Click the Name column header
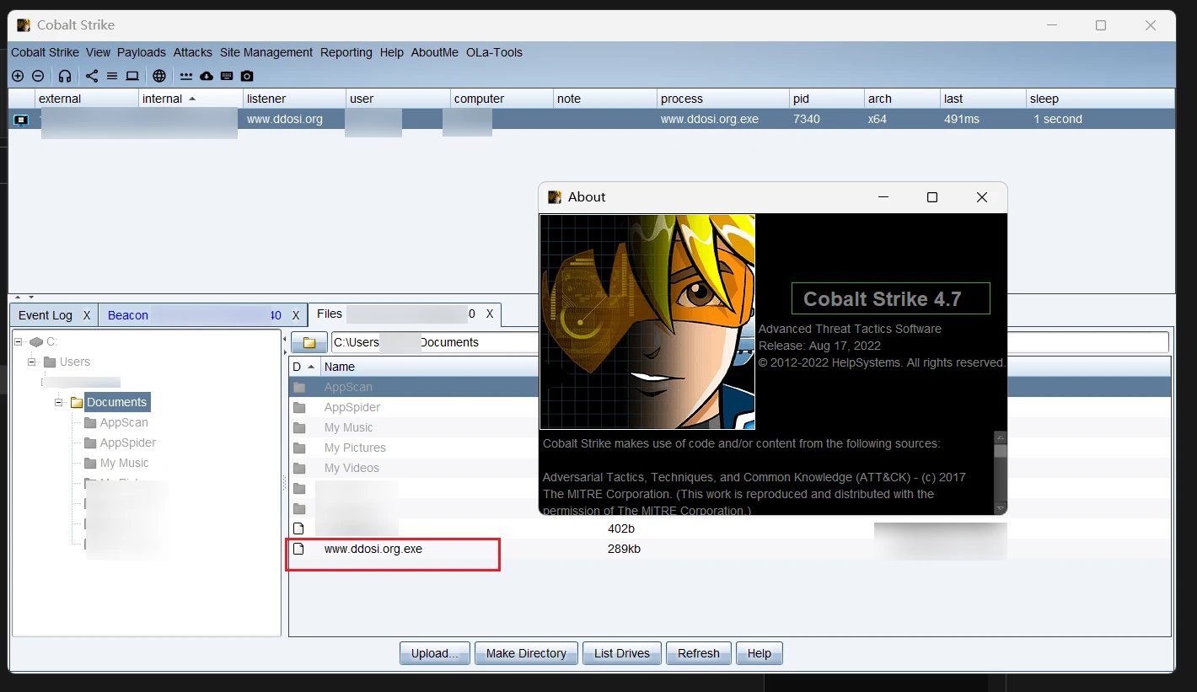The height and width of the screenshot is (692, 1197). point(340,367)
